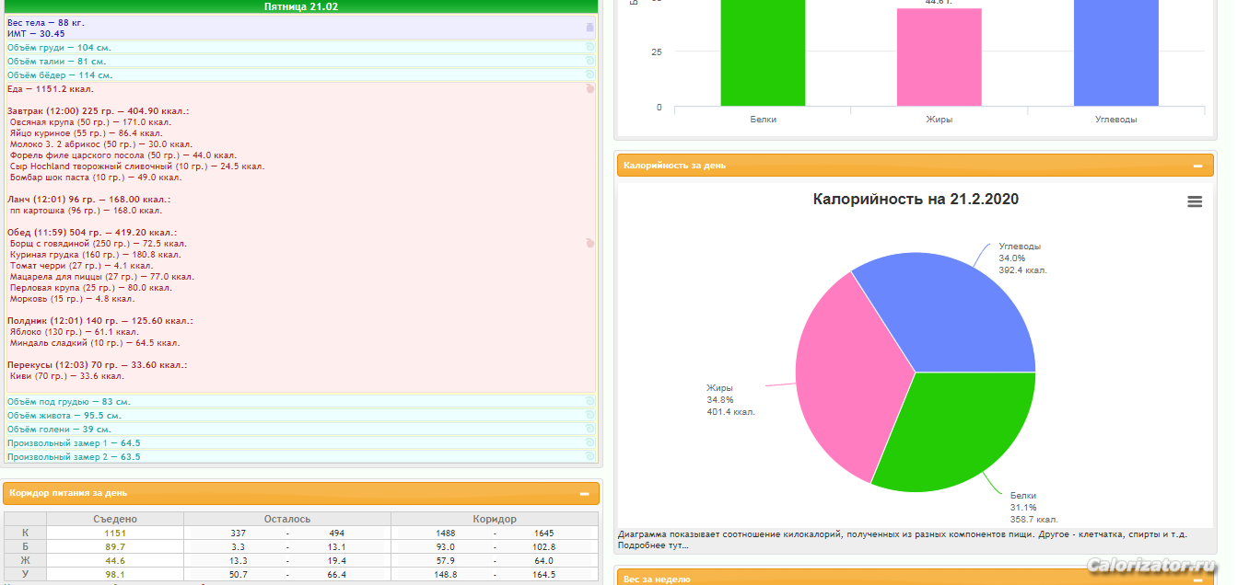Open the Подробнее тут link

(653, 545)
